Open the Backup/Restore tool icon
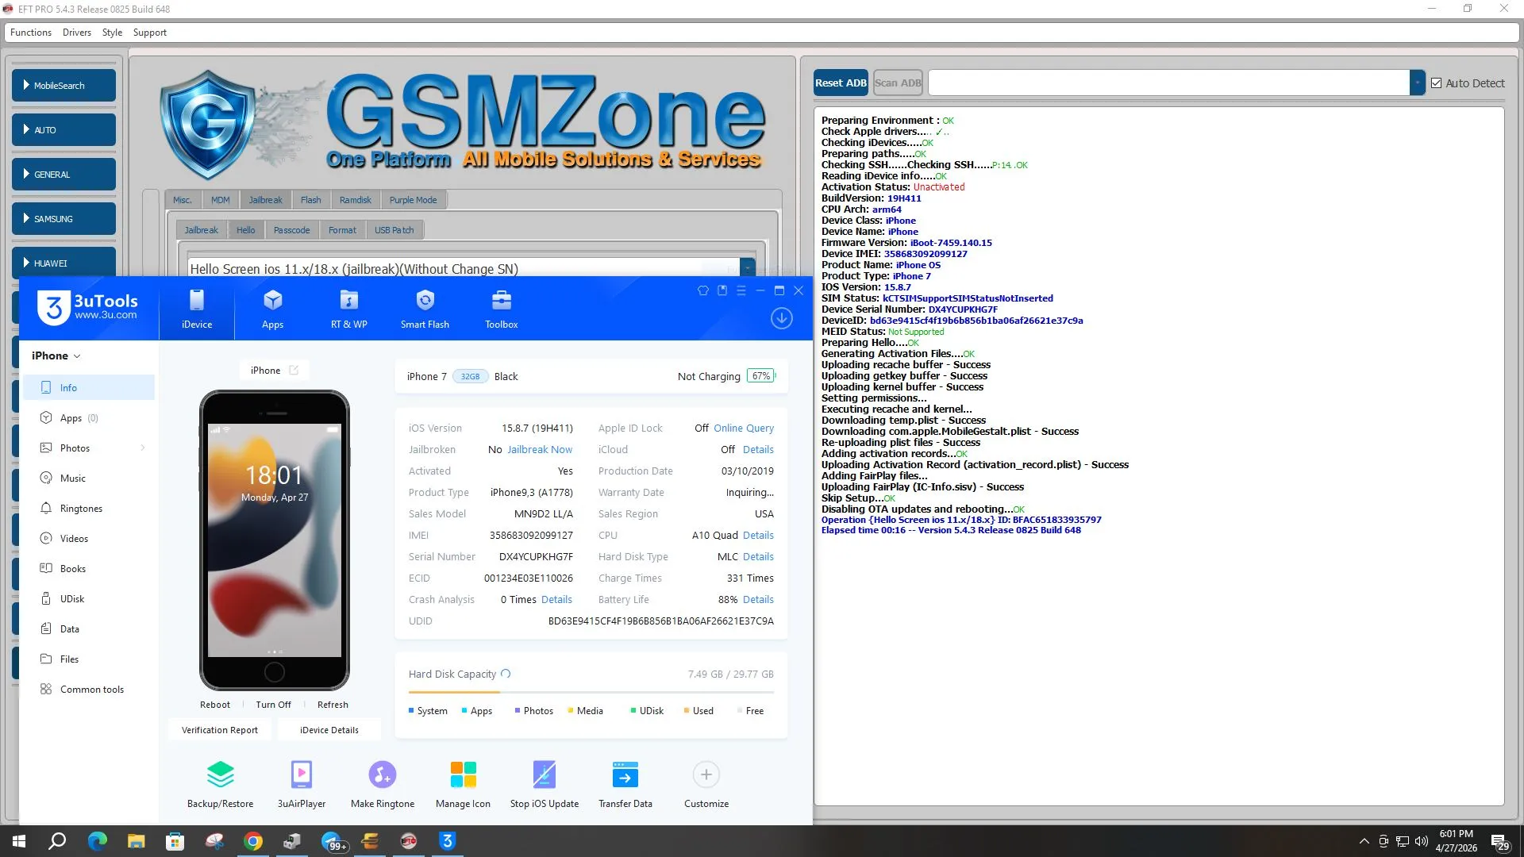The height and width of the screenshot is (857, 1524). click(x=220, y=775)
